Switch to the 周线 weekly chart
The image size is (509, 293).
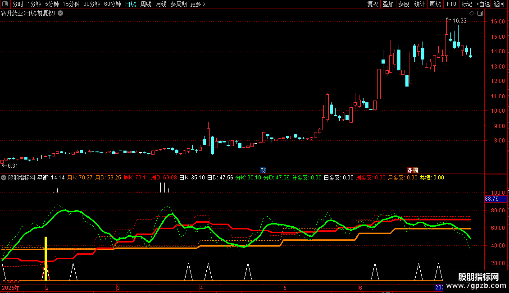(146, 4)
